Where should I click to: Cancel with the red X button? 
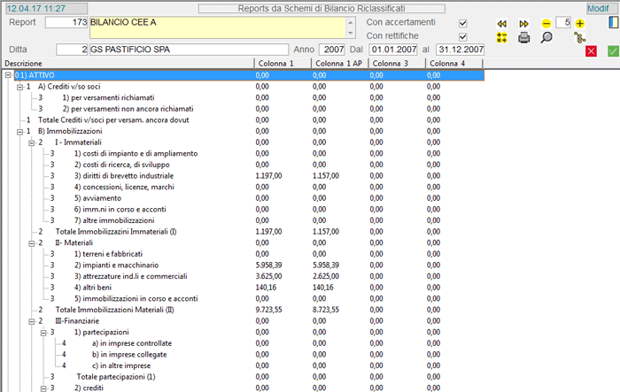pyautogui.click(x=591, y=51)
